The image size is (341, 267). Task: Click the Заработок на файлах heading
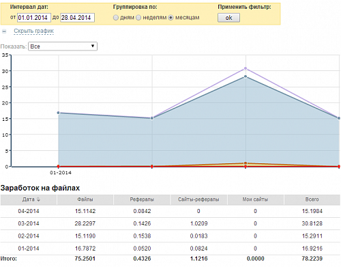click(x=40, y=188)
